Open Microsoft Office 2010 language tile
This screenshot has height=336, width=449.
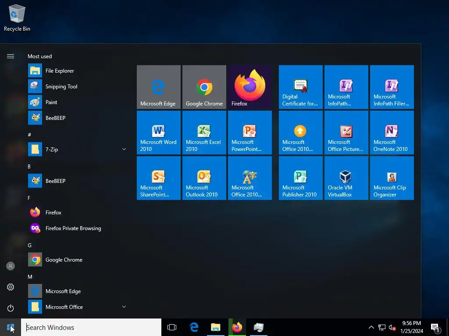coord(249,178)
